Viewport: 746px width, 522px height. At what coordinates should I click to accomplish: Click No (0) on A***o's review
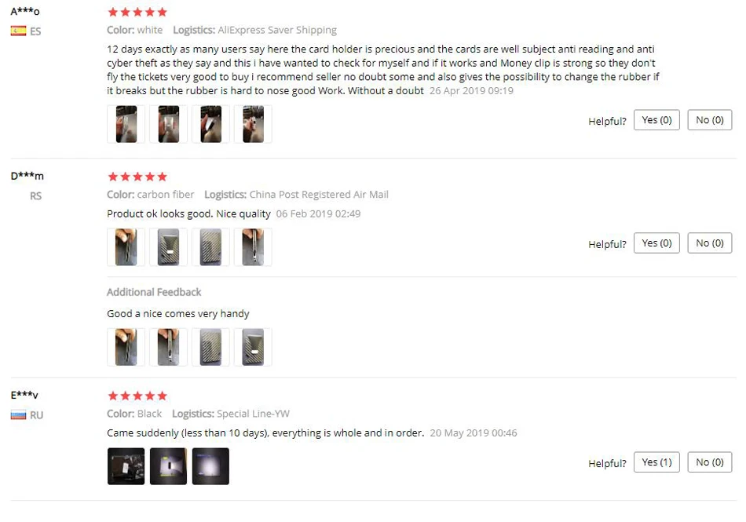[709, 120]
